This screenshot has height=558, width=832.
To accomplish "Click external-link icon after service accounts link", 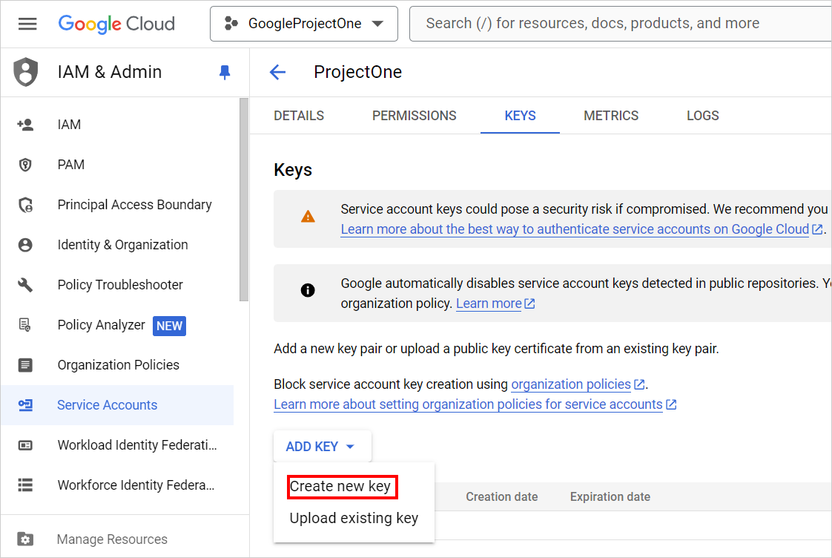I will (671, 404).
